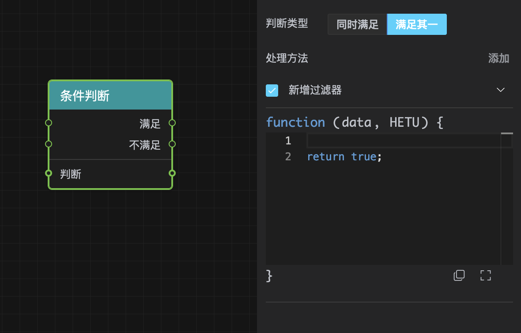Uncheck the 新增过滤器 checkbox
521x333 pixels.
272,91
